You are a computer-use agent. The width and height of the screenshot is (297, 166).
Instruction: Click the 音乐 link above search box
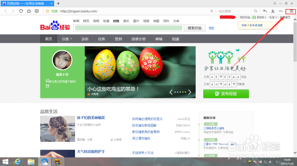coord(126,21)
